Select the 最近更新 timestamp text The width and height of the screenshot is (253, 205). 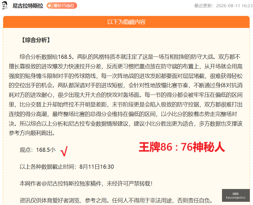223,6
